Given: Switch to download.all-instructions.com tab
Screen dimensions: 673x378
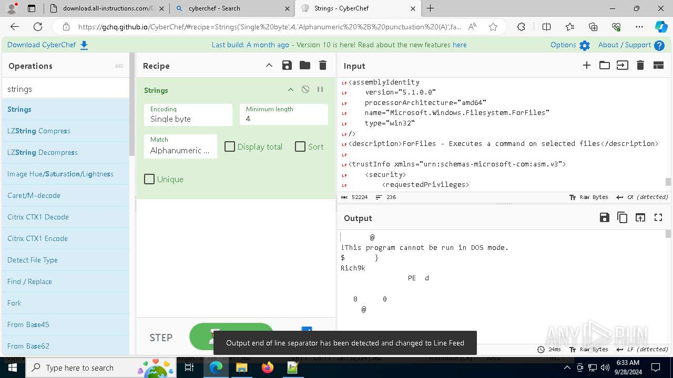Looking at the screenshot, I should (106, 8).
